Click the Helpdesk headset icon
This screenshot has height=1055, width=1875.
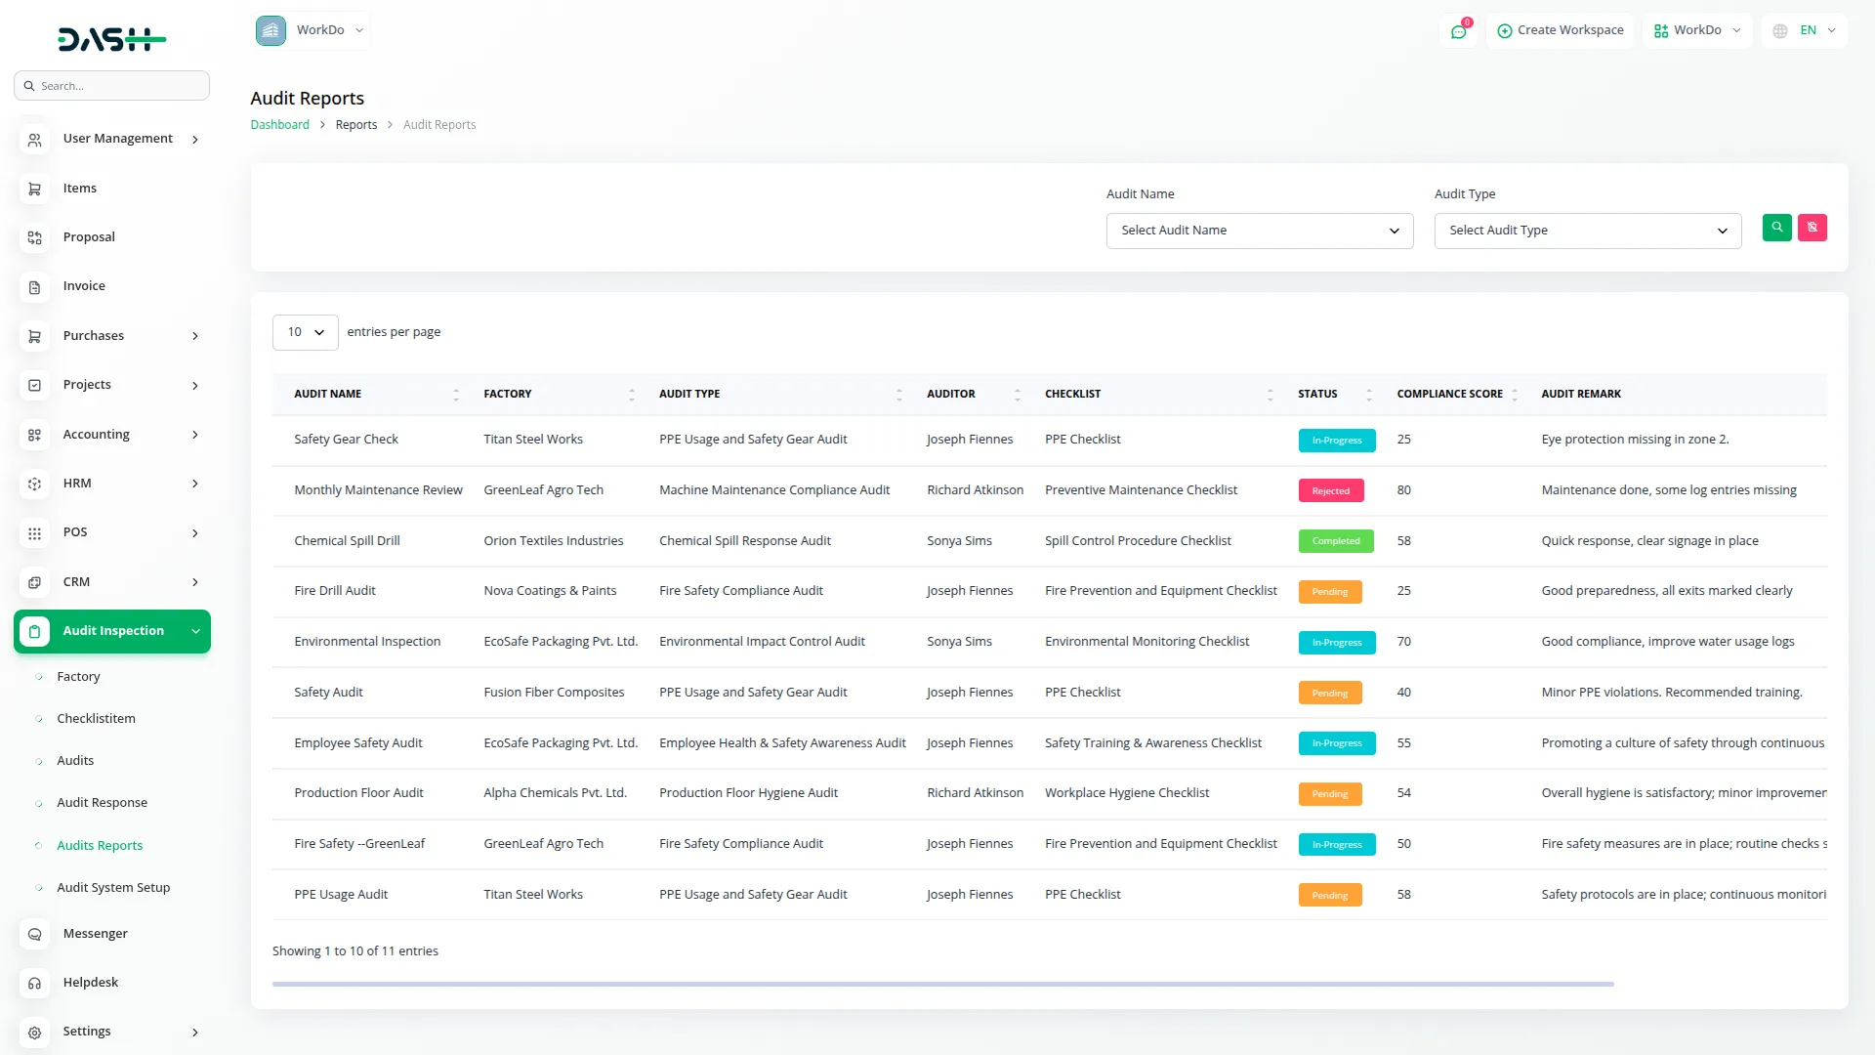34,983
